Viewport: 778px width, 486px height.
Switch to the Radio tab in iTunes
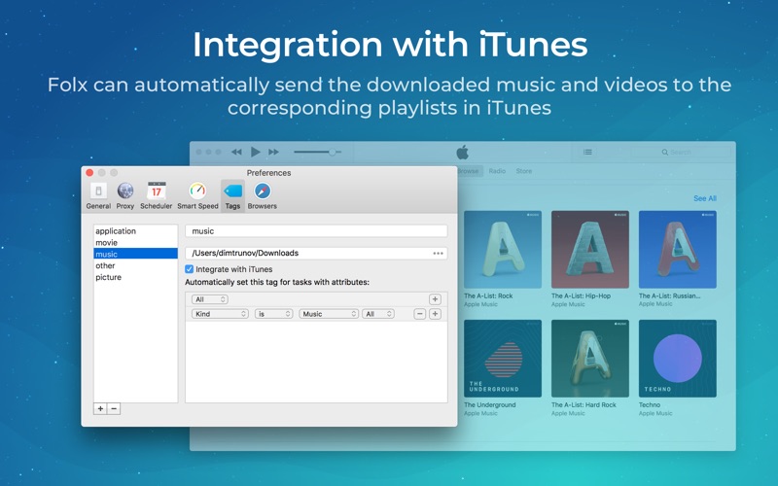497,171
